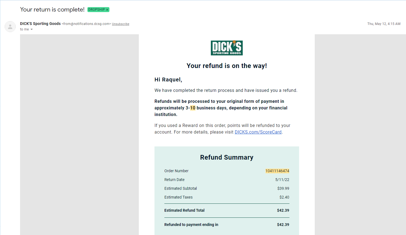Click the 'Estimated Refund Total' label
The width and height of the screenshot is (406, 235).
tap(184, 210)
